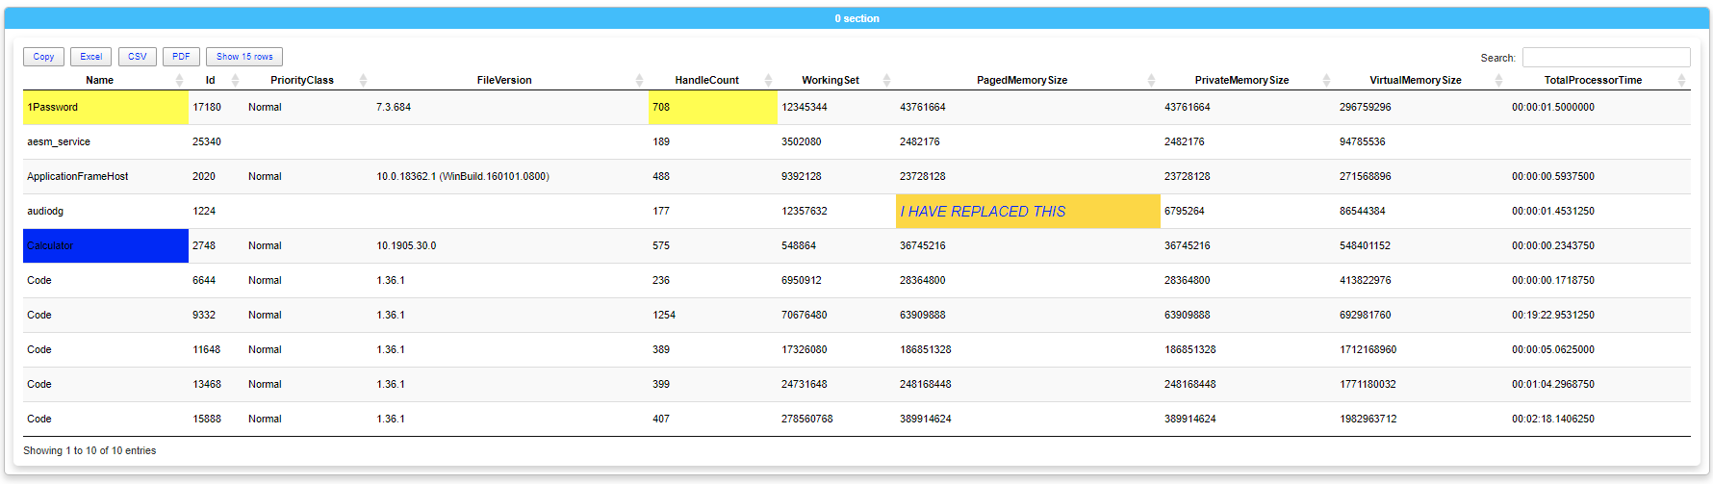Screen dimensions: 1713x484
Task: Click the sort arrows icon beside Id header
Action: 235,80
